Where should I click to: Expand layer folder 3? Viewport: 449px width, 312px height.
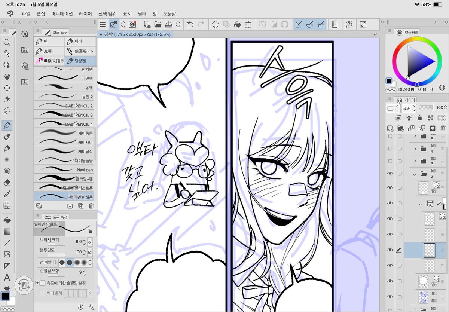tap(415, 161)
